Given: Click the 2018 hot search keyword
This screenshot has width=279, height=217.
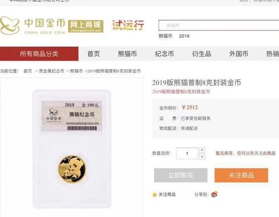Looking at the screenshot, I should pyautogui.click(x=184, y=36).
